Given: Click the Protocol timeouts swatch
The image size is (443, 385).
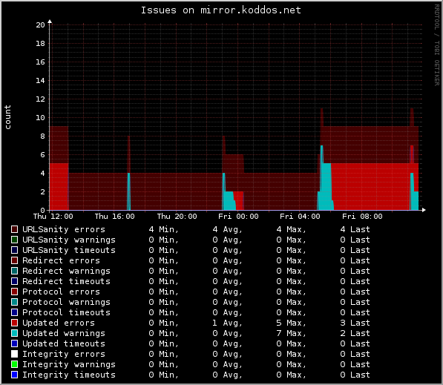Looking at the screenshot, I should click(x=14, y=312).
